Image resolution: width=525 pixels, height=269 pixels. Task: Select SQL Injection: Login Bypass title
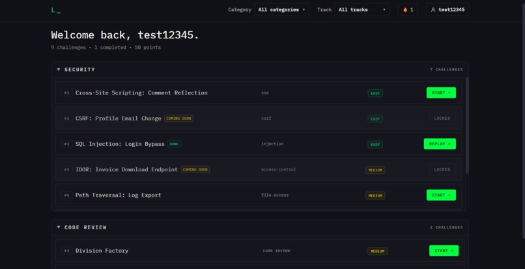[x=120, y=144]
